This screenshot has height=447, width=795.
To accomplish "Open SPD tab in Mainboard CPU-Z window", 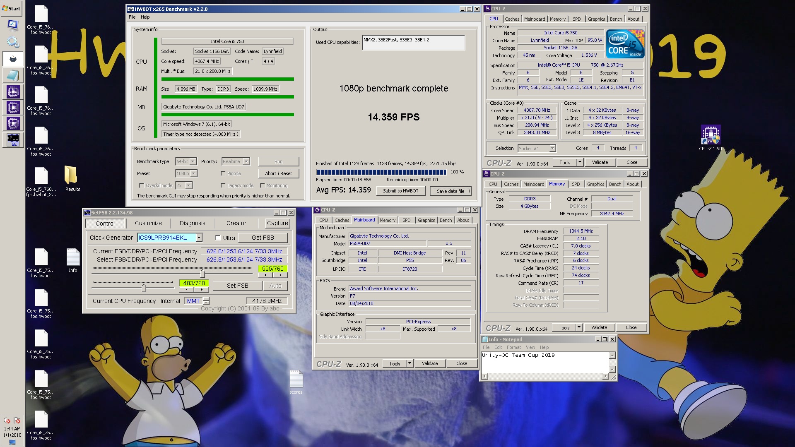I will click(x=407, y=220).
